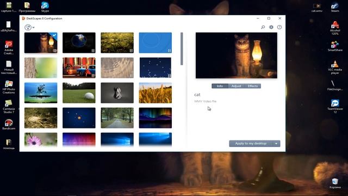Select the rotating Earth wallpaper thumbnail
Image resolution: width=348 pixels, height=196 pixels.
79,42
